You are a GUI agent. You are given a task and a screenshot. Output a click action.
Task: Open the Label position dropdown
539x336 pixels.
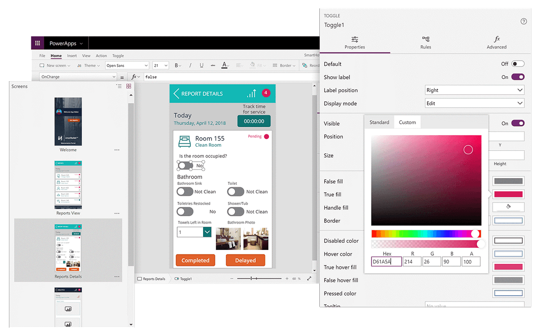(x=474, y=90)
